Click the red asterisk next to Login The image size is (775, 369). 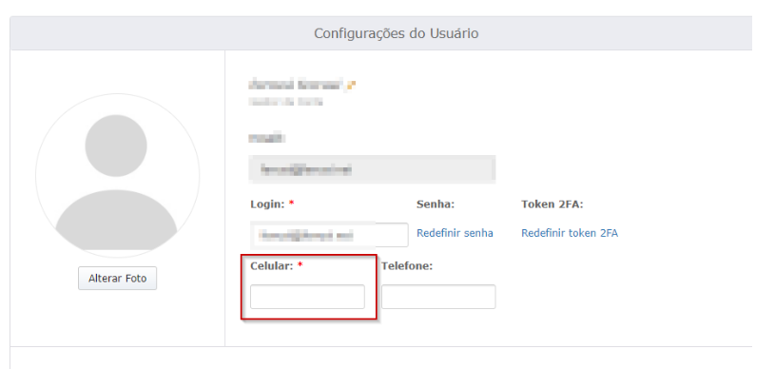(x=292, y=204)
